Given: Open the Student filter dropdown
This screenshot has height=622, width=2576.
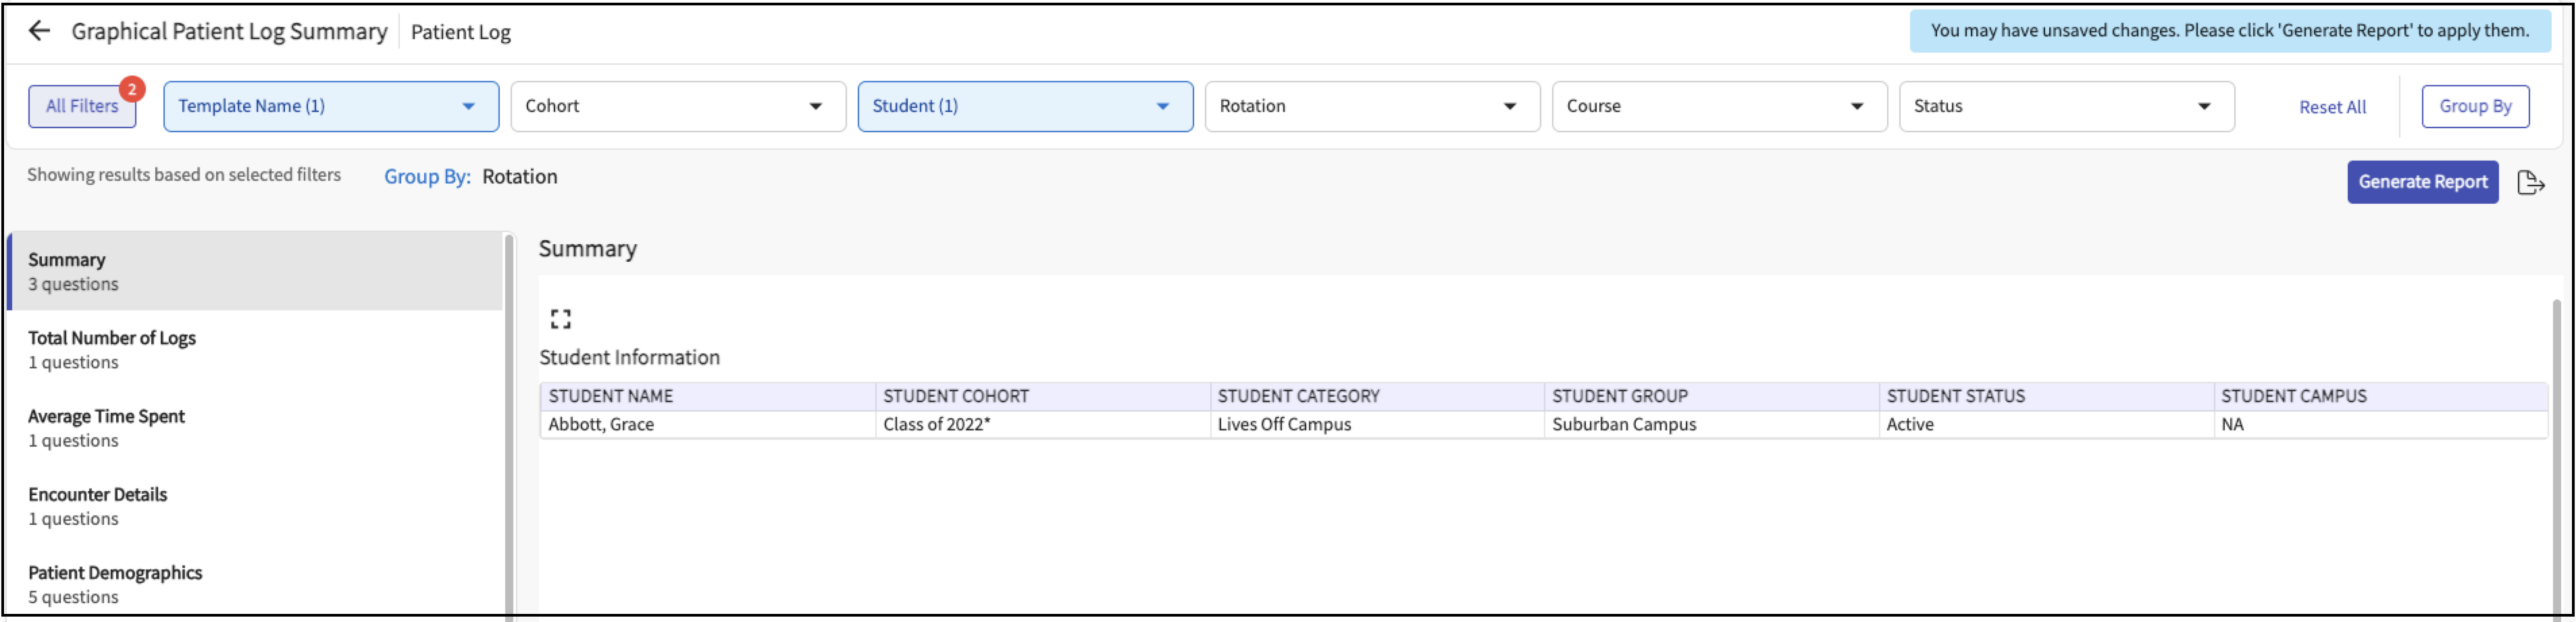Looking at the screenshot, I should 1025,107.
